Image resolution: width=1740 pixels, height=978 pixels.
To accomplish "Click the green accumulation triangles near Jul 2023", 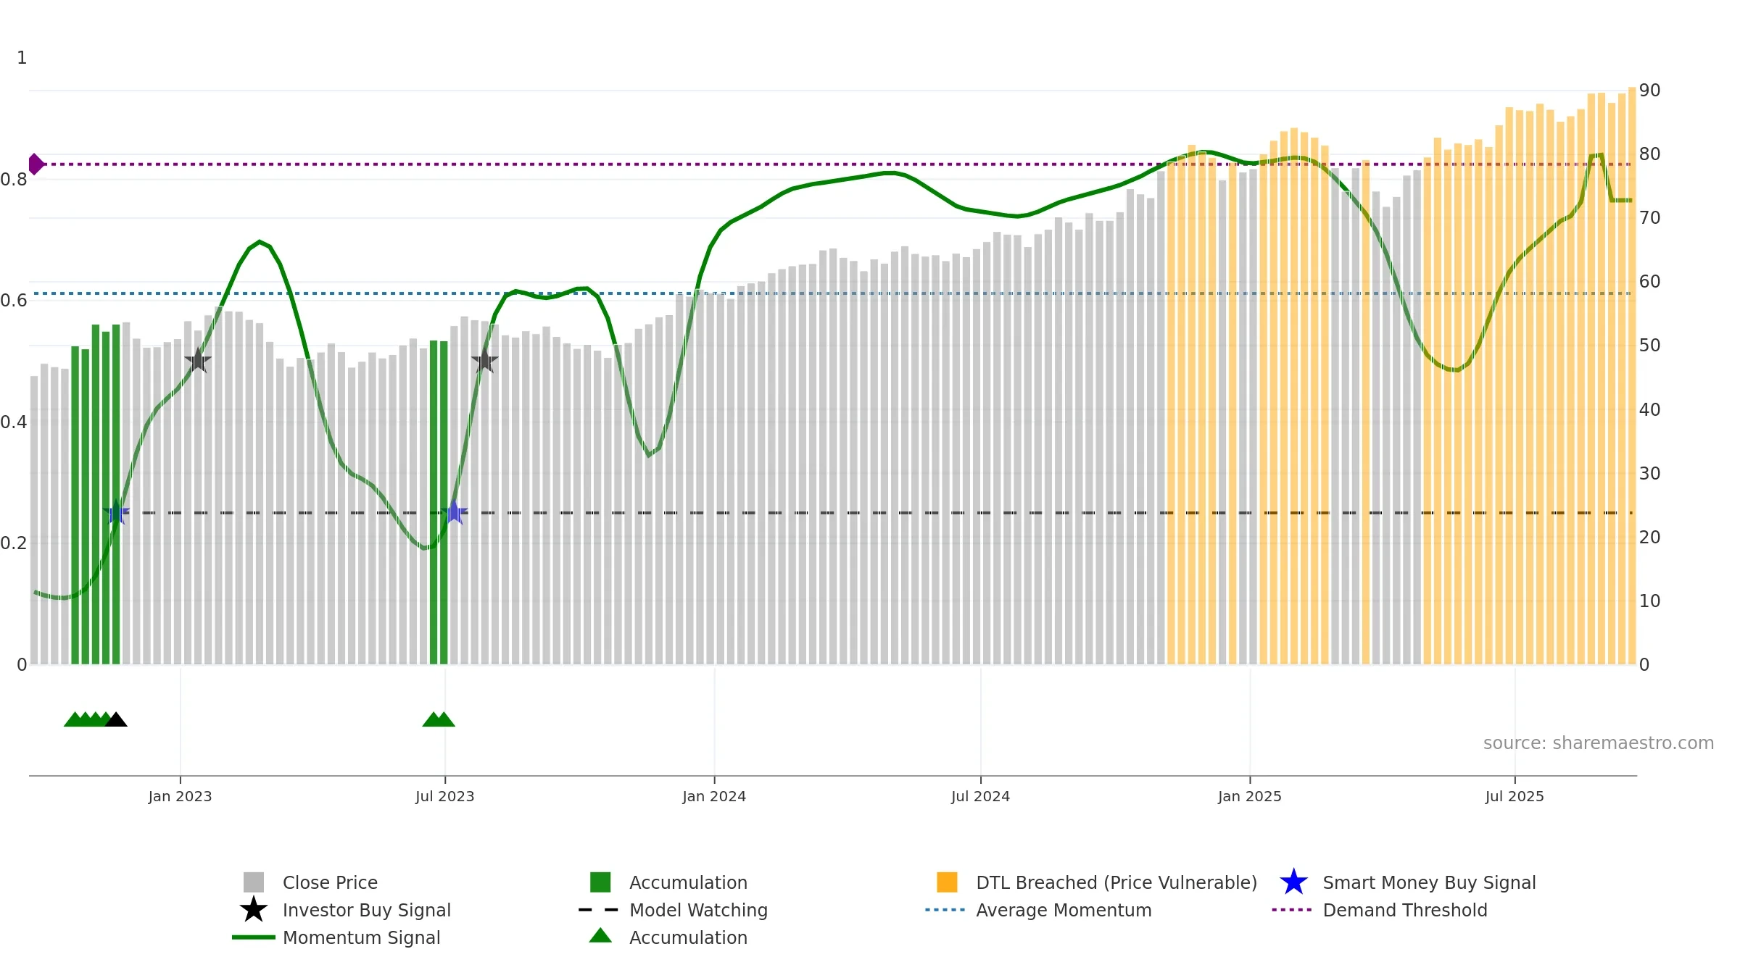I will [439, 719].
